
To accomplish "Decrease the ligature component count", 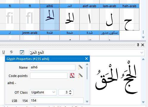I will [x=70, y=93].
